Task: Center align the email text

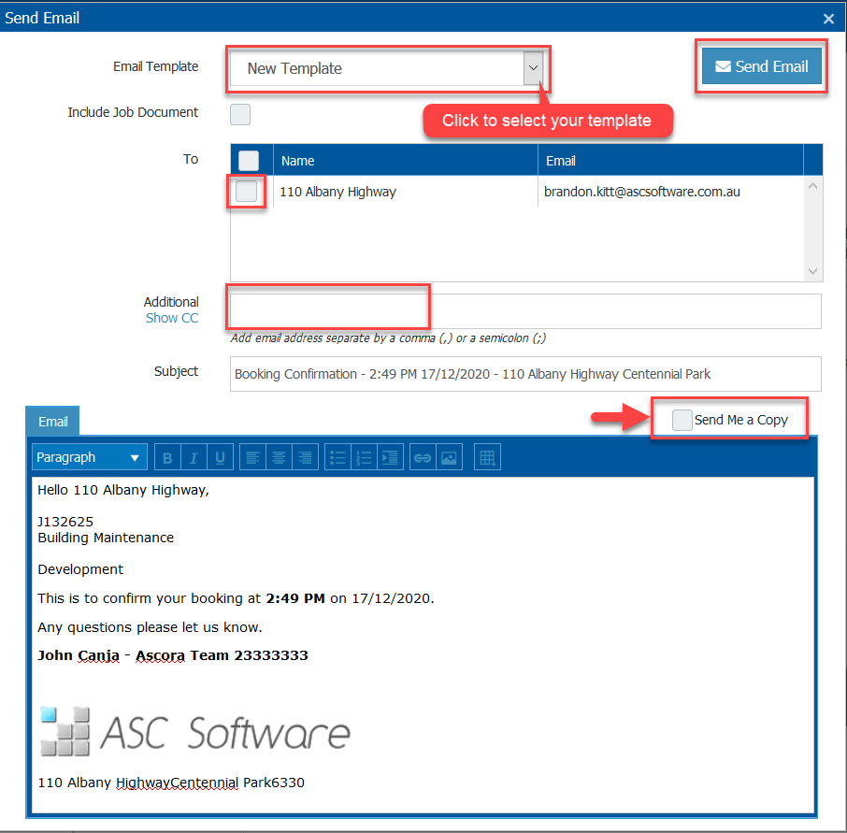Action: click(x=279, y=458)
